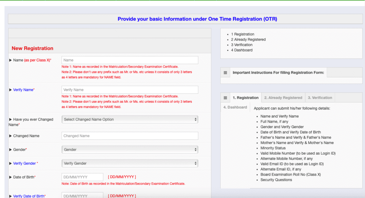Click the hamburger icon beside 1. Registration tab

[225, 98]
